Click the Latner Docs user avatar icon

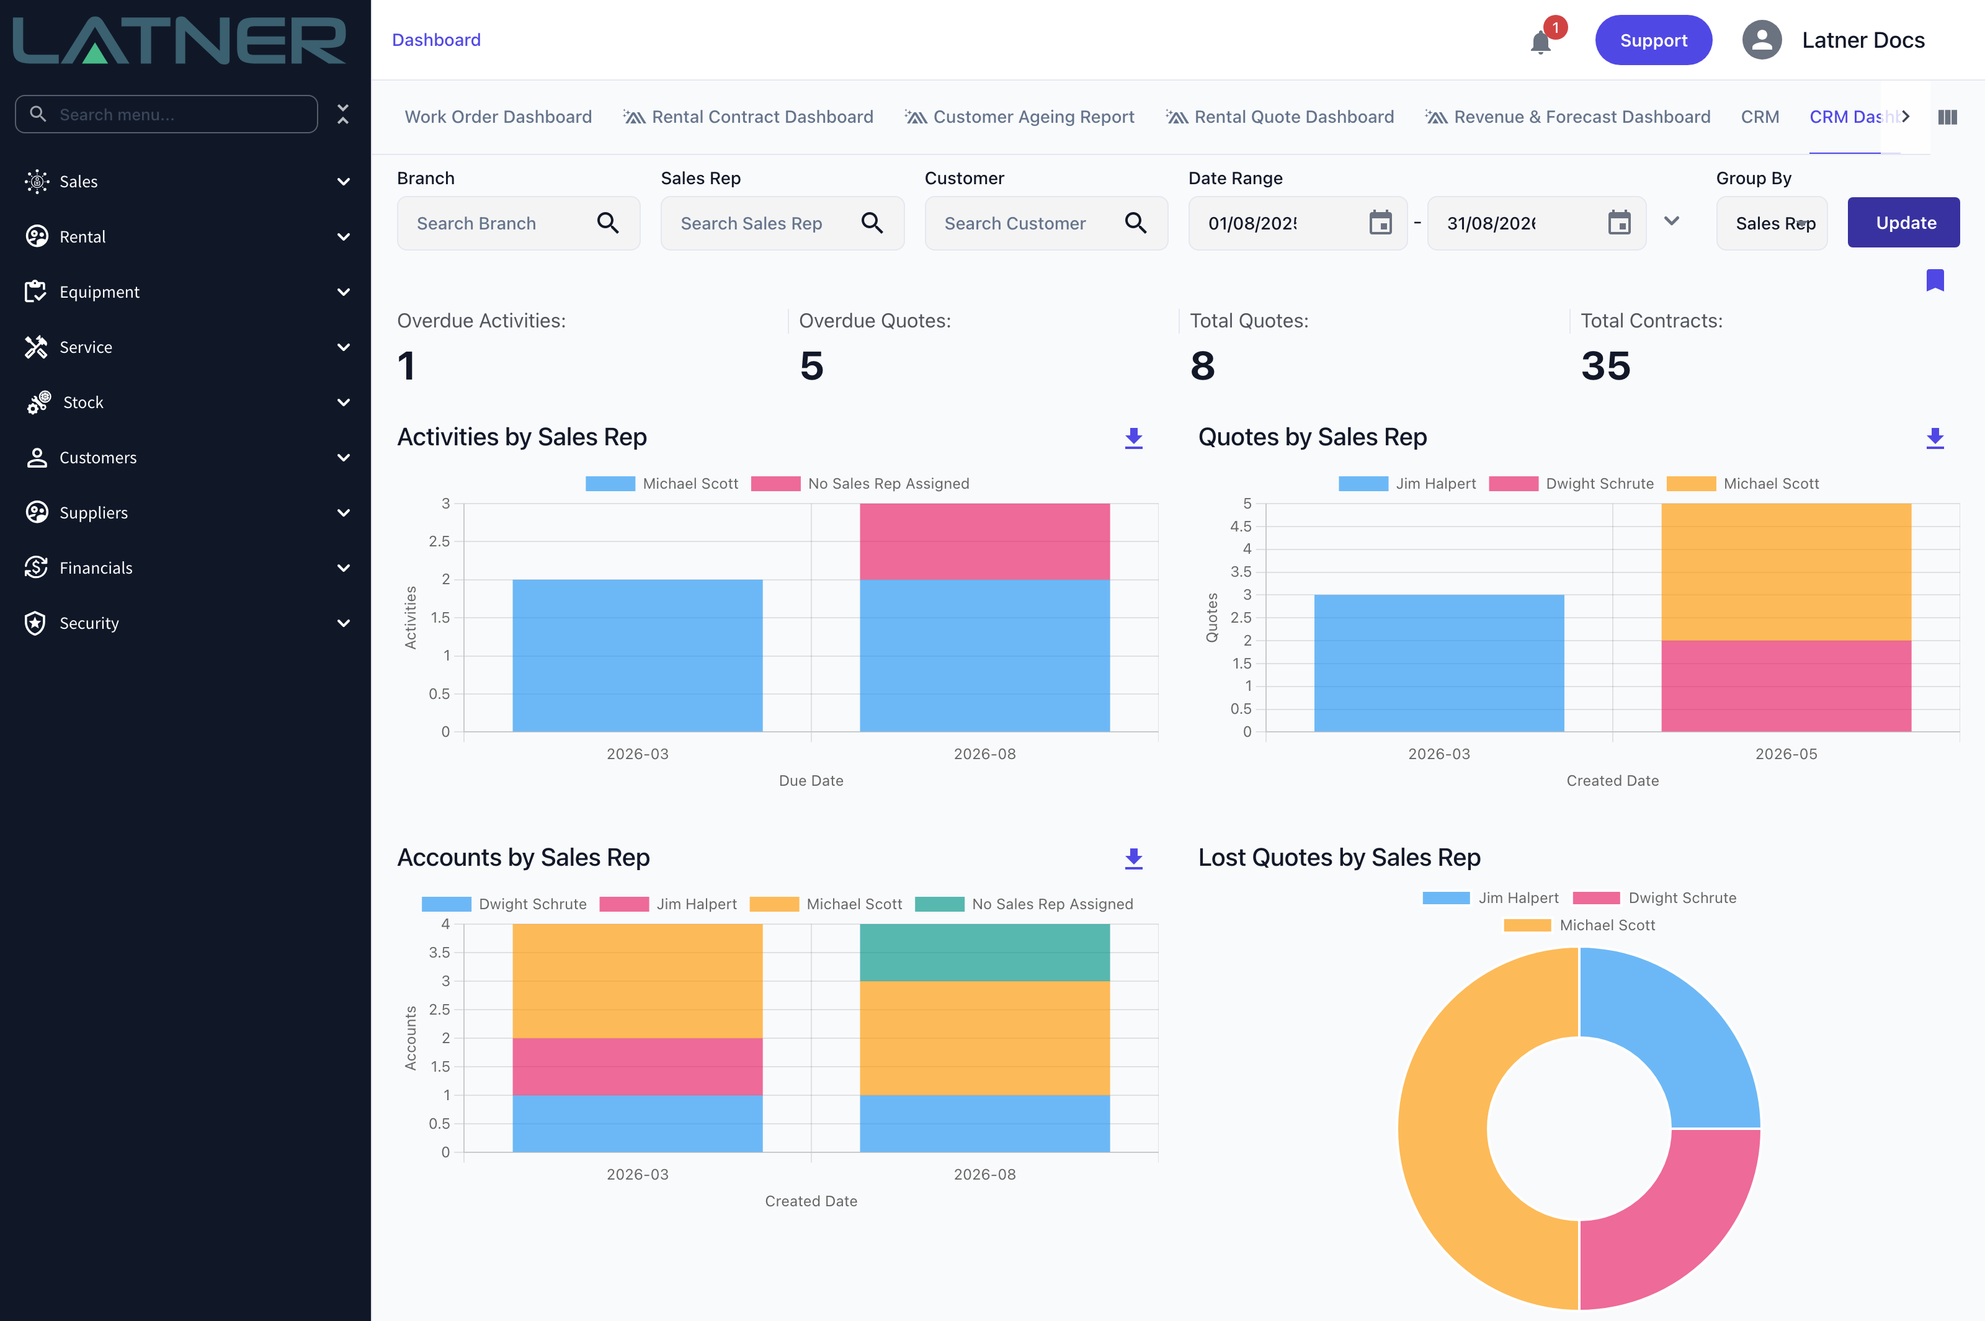(x=1762, y=40)
